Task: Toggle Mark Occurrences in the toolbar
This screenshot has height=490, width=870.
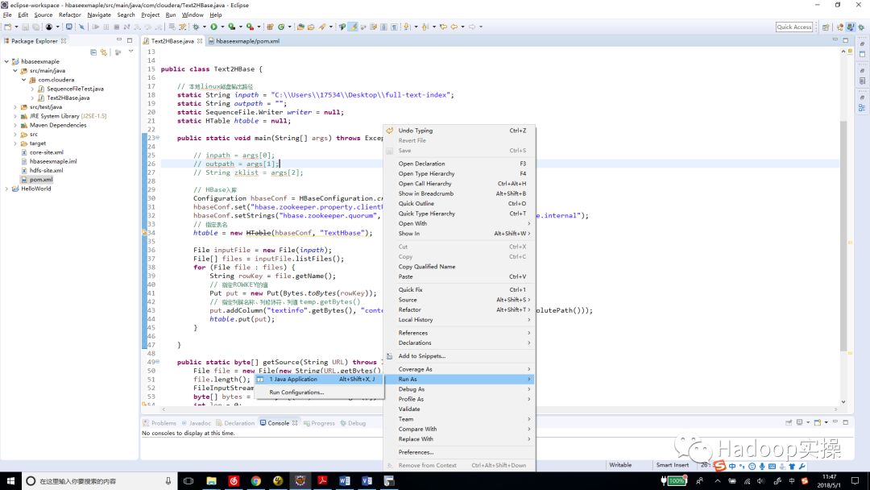Action: point(353,27)
